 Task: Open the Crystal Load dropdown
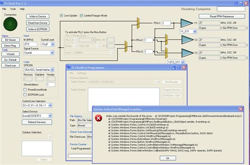(53, 44)
